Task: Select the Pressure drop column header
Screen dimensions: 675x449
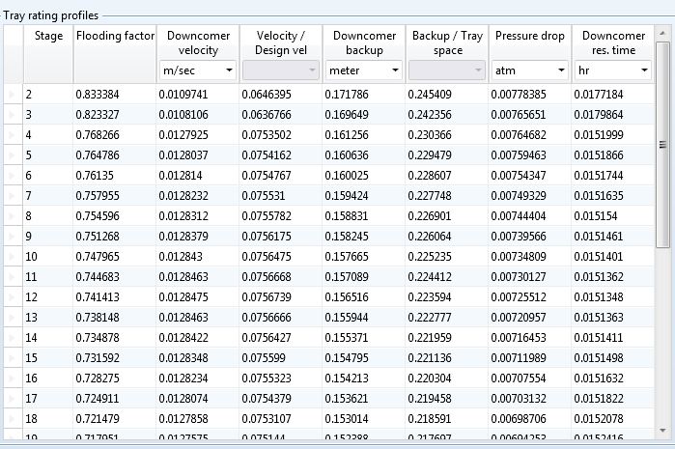Action: pyautogui.click(x=529, y=36)
